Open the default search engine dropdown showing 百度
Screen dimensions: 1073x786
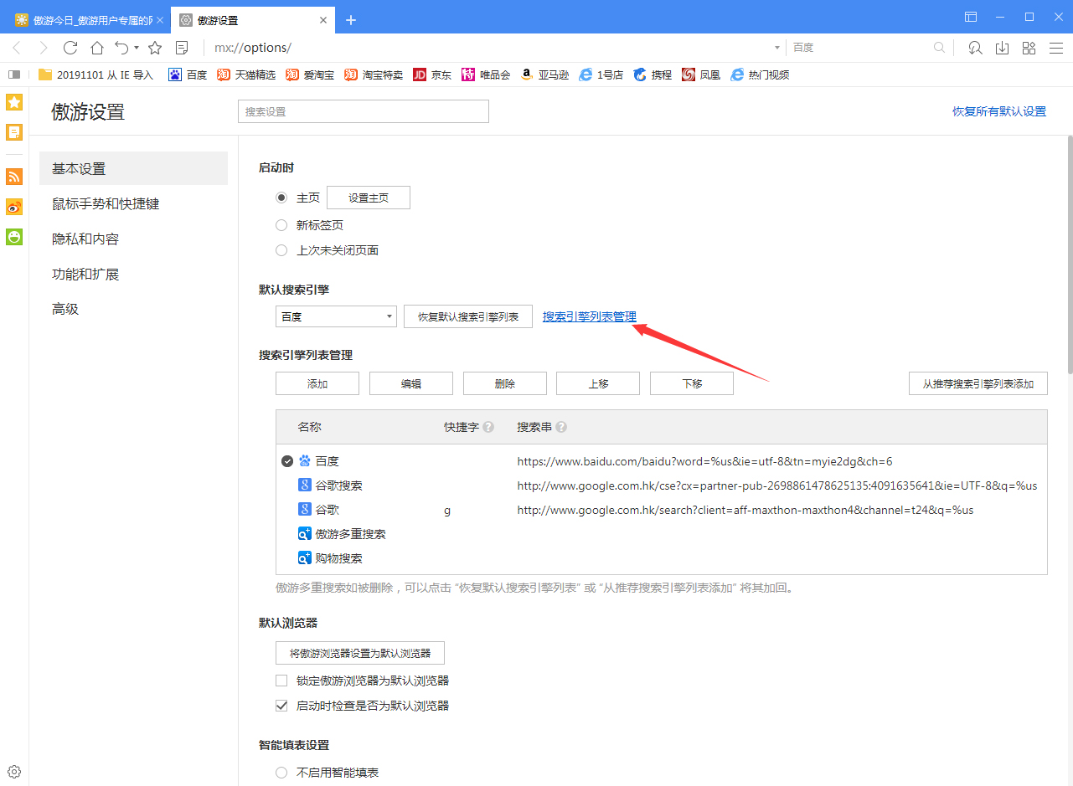click(x=335, y=316)
